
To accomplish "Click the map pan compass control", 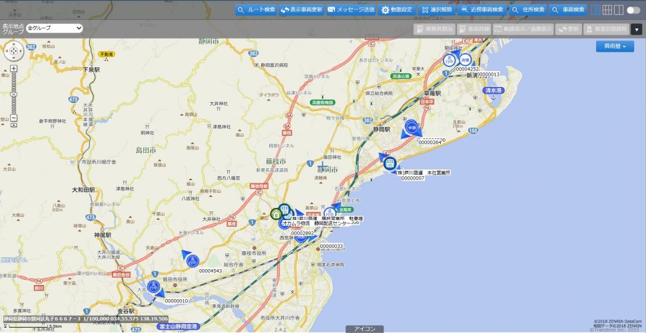I will point(13,52).
